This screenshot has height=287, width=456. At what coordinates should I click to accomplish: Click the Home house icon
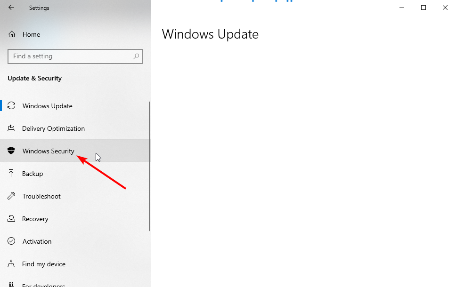tap(12, 34)
